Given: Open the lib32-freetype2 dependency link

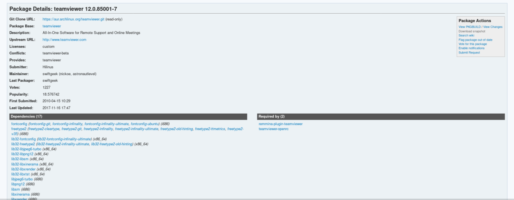Looking at the screenshot, I should (23, 144).
